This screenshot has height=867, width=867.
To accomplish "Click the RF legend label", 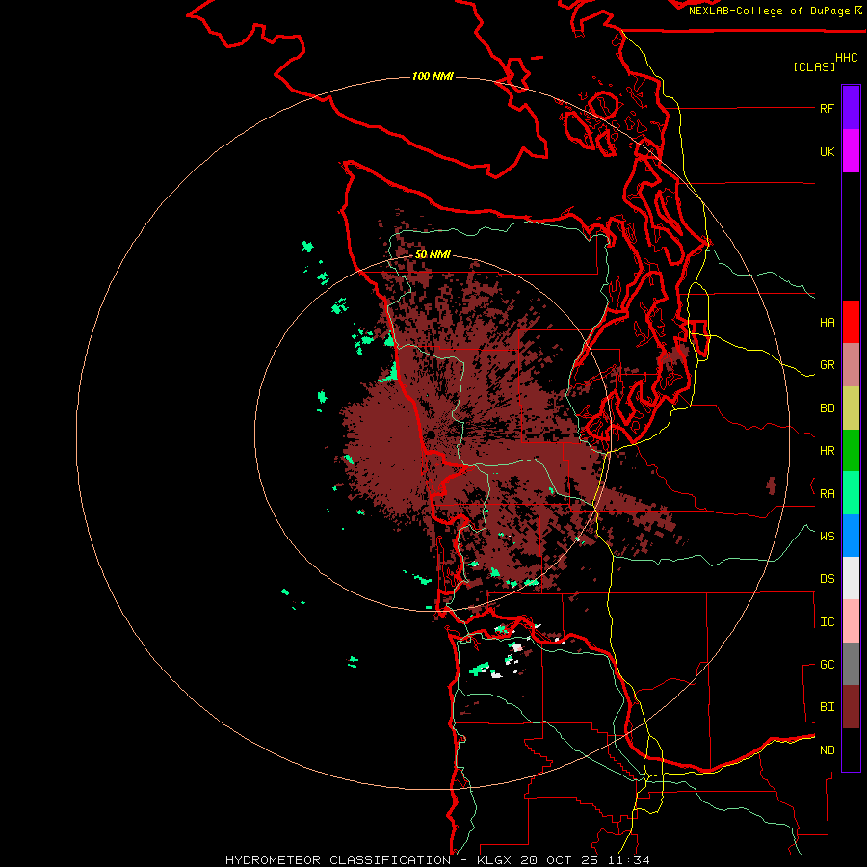I will pyautogui.click(x=827, y=108).
